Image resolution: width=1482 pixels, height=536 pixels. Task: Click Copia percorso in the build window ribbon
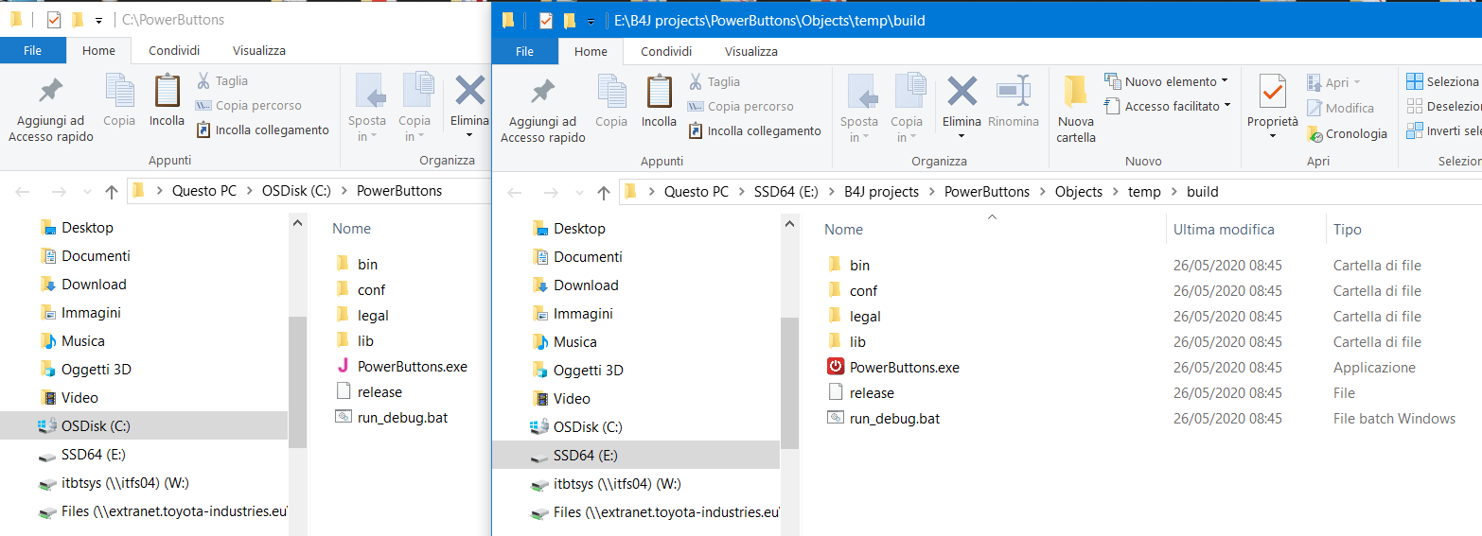[740, 107]
